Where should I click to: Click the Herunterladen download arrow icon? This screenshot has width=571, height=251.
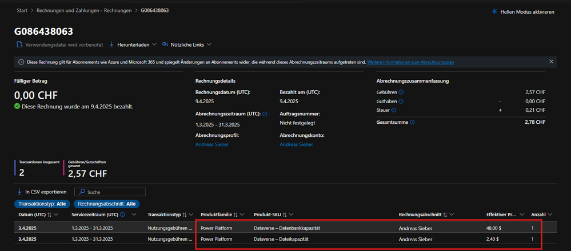click(111, 44)
